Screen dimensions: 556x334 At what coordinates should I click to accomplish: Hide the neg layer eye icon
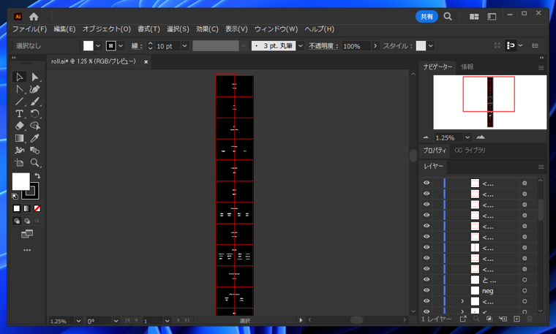point(427,290)
